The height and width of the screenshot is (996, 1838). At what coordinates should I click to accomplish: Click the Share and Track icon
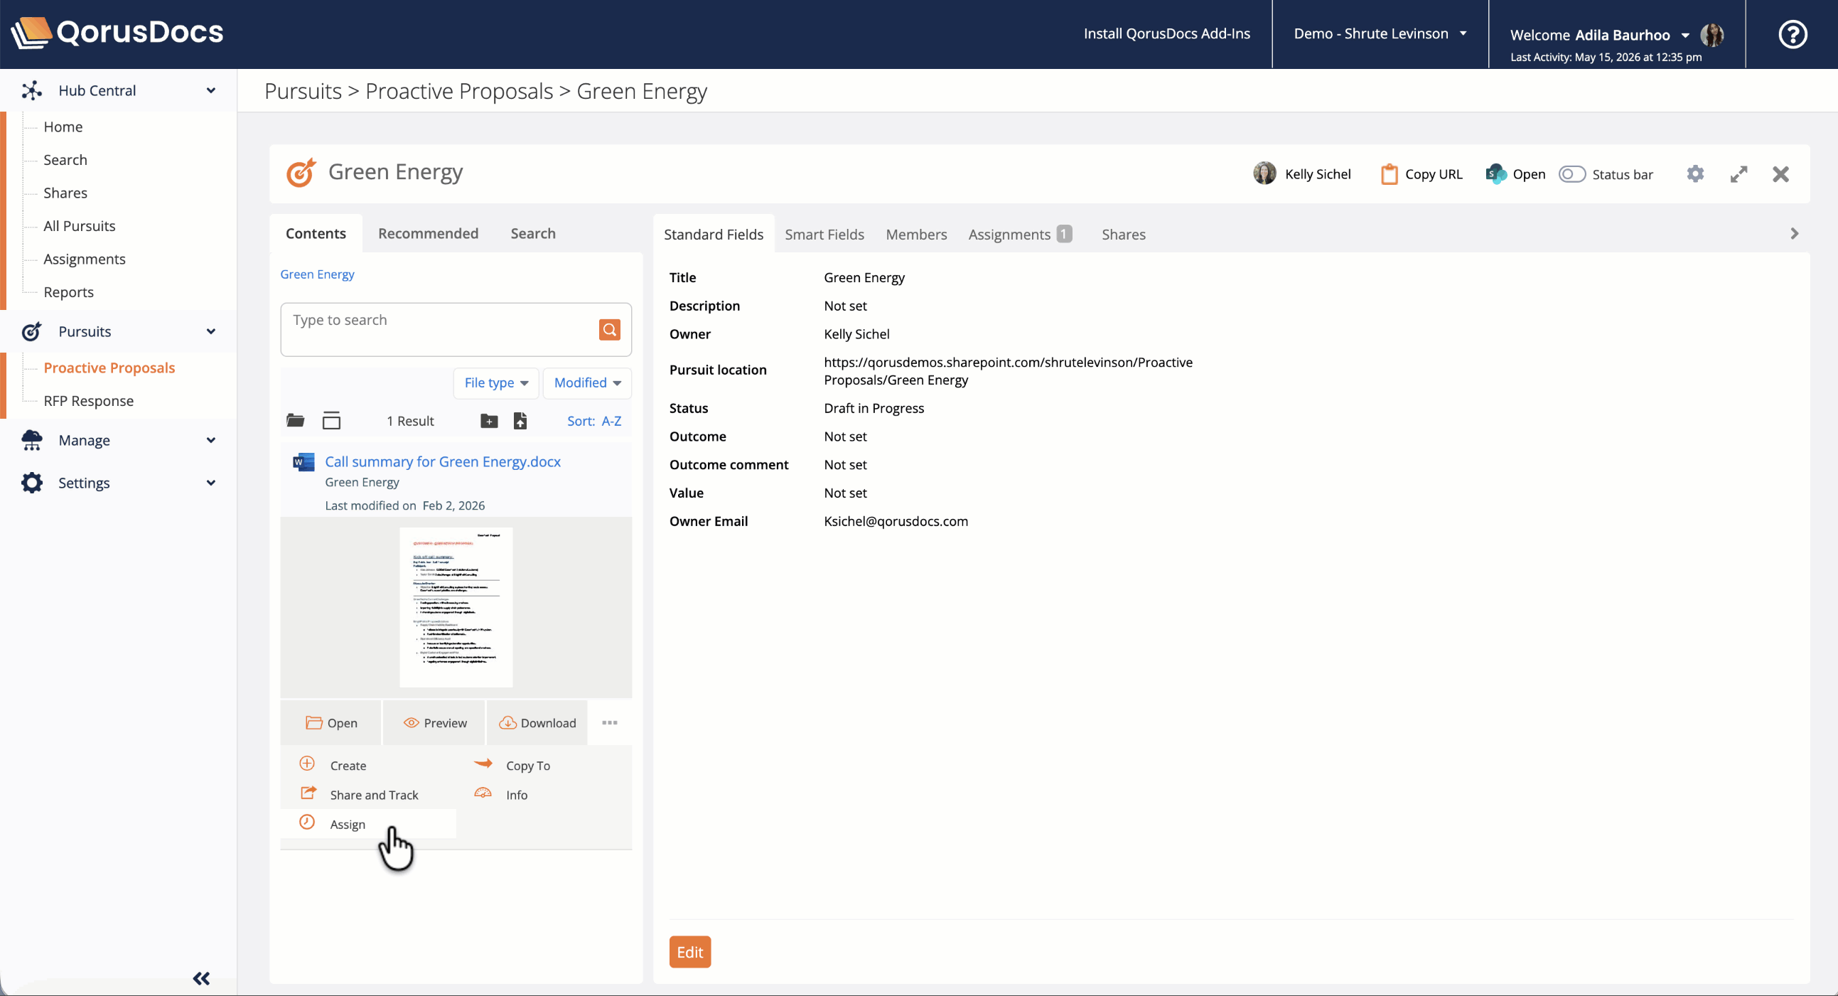pos(308,793)
